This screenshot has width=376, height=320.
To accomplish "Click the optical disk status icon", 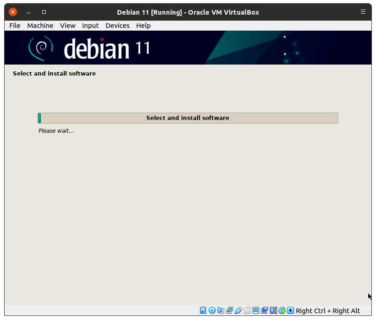I will 212,310.
